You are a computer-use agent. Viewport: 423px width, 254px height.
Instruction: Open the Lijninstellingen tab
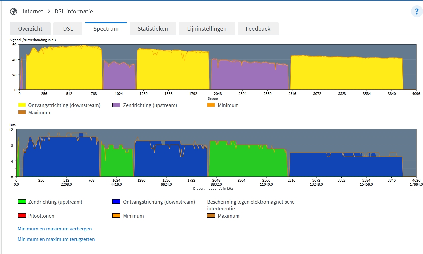pyautogui.click(x=207, y=29)
